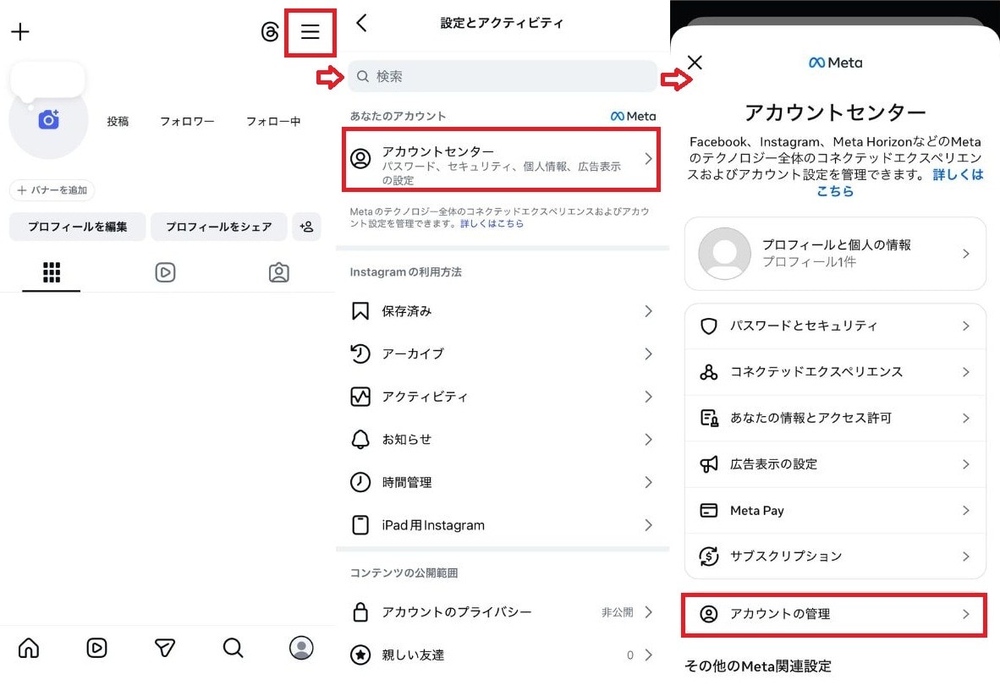
Task: Tap the あなたの情報とアクセス許可 icon
Action: click(709, 418)
